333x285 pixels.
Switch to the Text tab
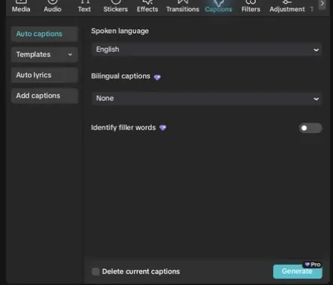click(85, 7)
